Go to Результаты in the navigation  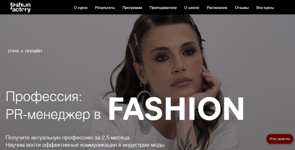tap(105, 8)
